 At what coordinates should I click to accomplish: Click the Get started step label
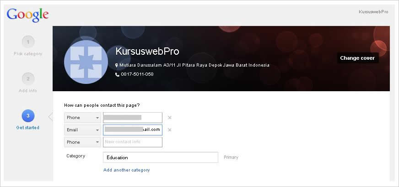(x=28, y=128)
